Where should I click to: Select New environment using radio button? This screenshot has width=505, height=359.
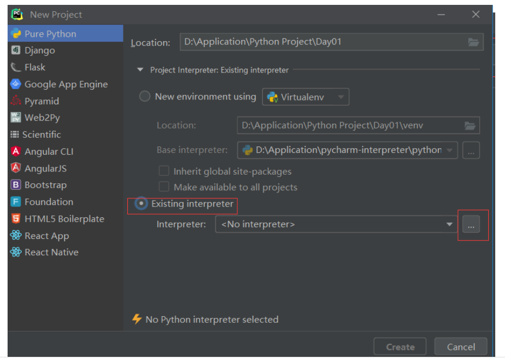coord(145,96)
